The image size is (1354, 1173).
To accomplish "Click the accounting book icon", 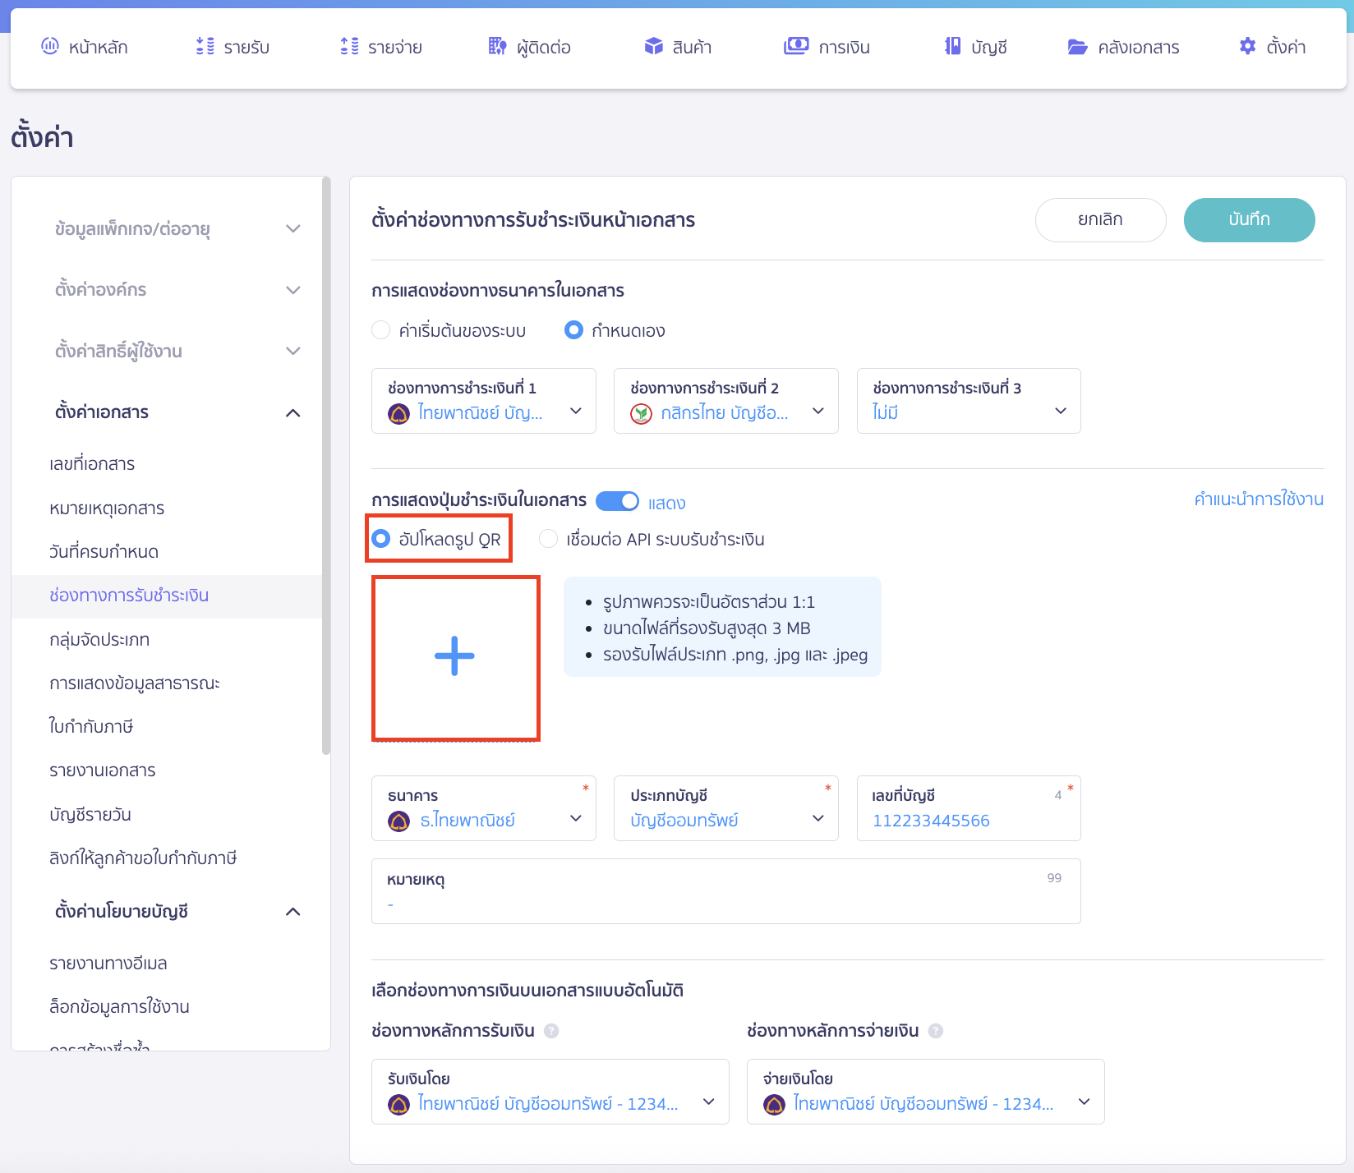I will (952, 47).
